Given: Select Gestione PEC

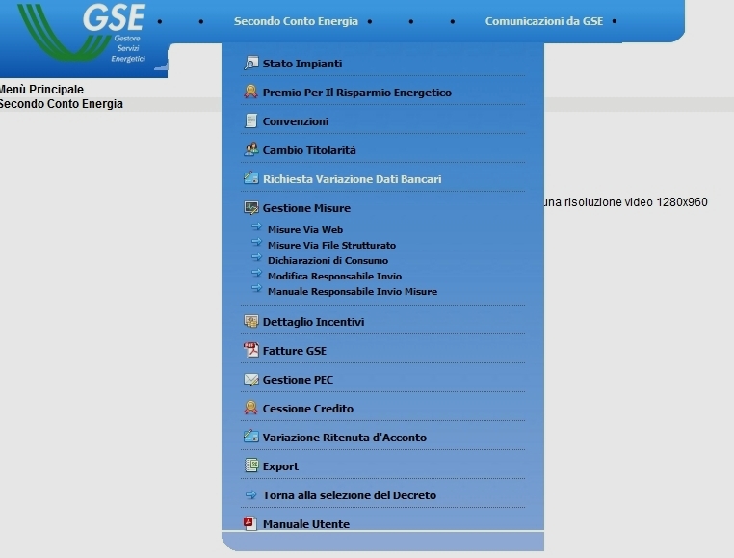Looking at the screenshot, I should point(298,380).
